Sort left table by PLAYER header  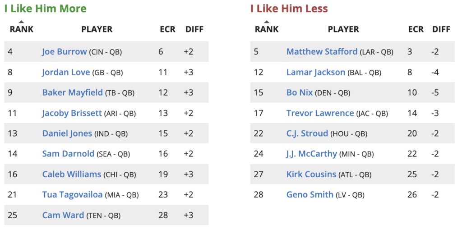point(97,29)
